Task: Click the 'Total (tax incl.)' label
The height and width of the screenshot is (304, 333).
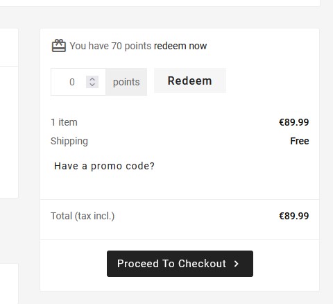Action: (83, 216)
